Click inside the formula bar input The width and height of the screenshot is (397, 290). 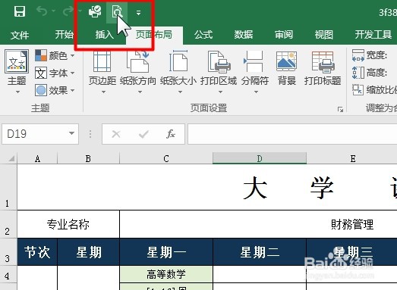292,134
